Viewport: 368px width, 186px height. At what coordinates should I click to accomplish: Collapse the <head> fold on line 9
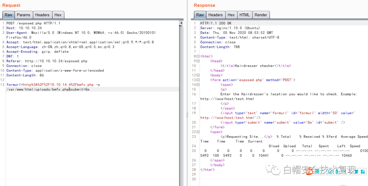198,61
